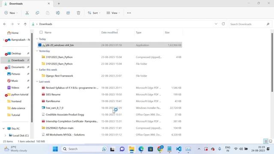Open Google Chrome from taskbar
The height and width of the screenshot is (154, 274).
click(x=160, y=149)
